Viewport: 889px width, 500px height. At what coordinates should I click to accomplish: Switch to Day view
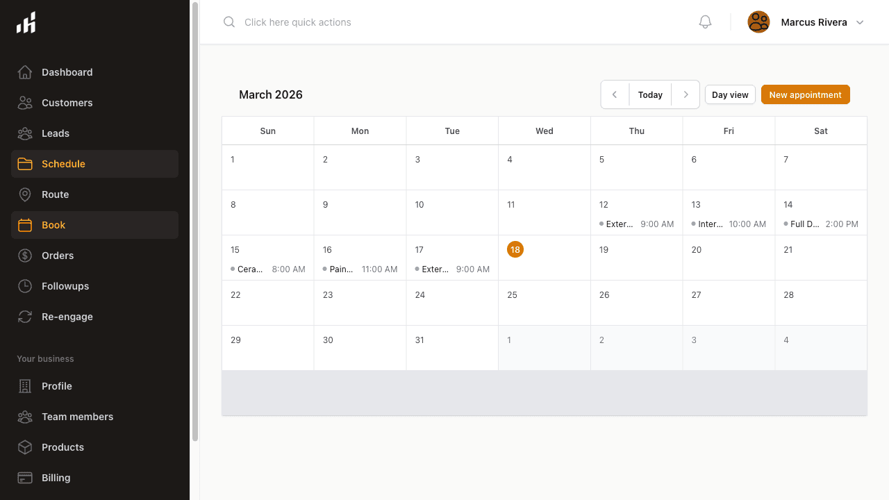tap(730, 94)
